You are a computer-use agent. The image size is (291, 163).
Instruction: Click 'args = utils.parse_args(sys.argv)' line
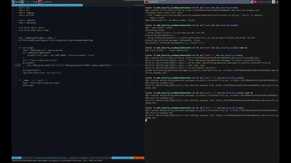[x=41, y=83]
